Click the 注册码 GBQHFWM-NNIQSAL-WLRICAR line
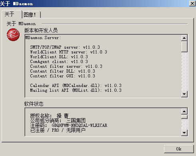Viewport: 196px width, 156px height. pos(68,125)
